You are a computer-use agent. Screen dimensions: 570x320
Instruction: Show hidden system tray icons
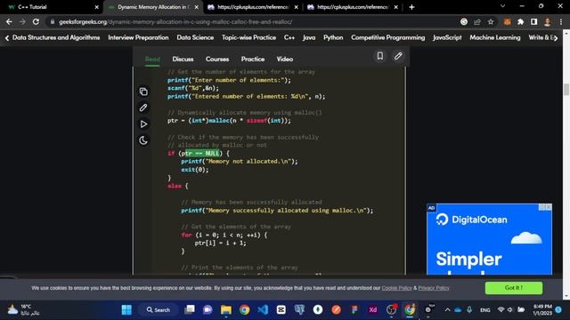[447, 310]
